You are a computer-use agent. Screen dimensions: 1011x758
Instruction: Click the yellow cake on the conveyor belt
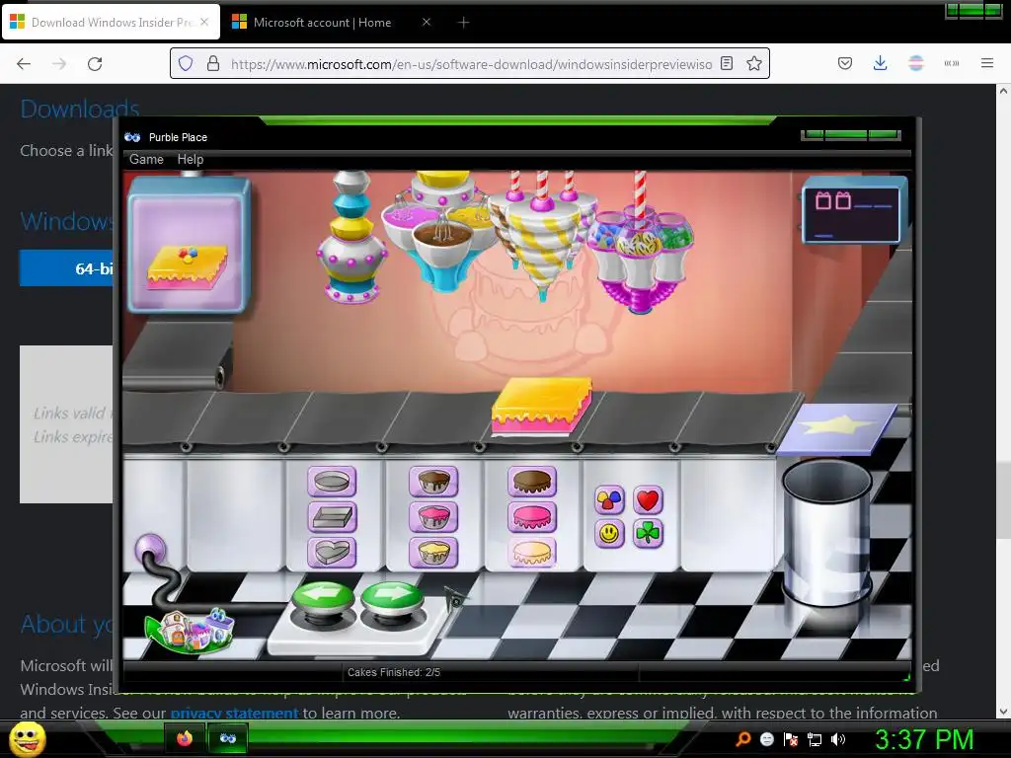click(542, 406)
